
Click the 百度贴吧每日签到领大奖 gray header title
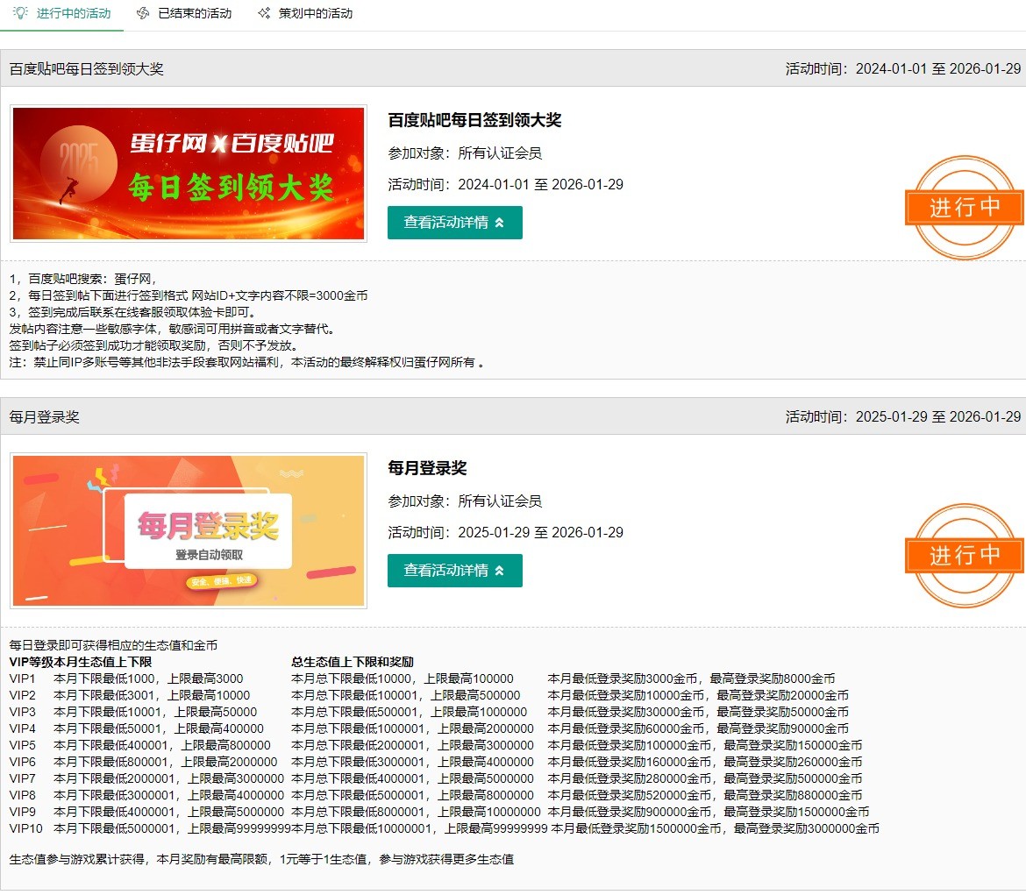87,69
